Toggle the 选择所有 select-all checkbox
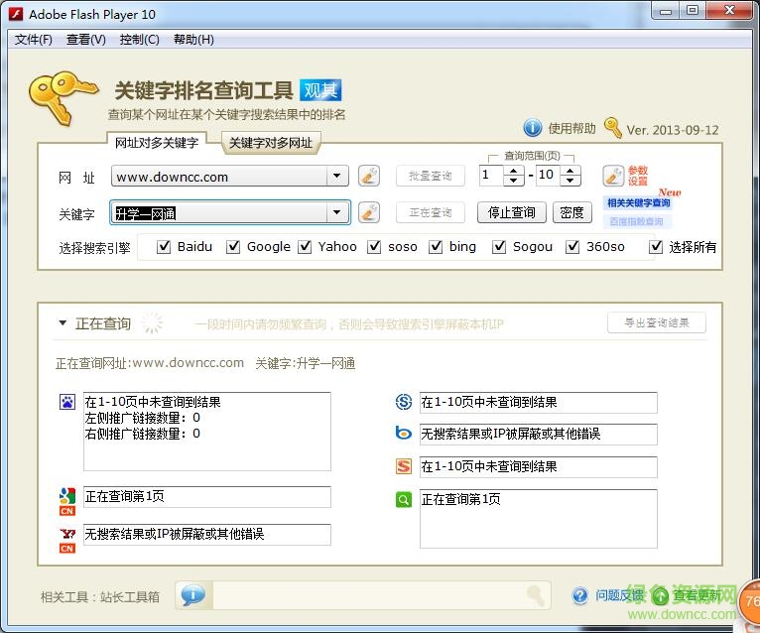The width and height of the screenshot is (760, 633). tap(656, 247)
